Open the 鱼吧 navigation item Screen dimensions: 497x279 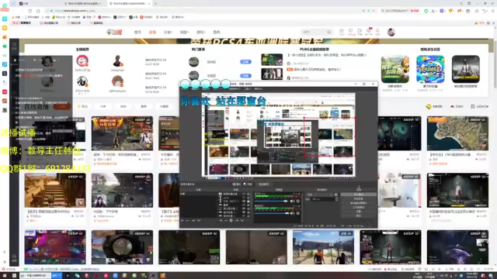pyautogui.click(x=217, y=32)
